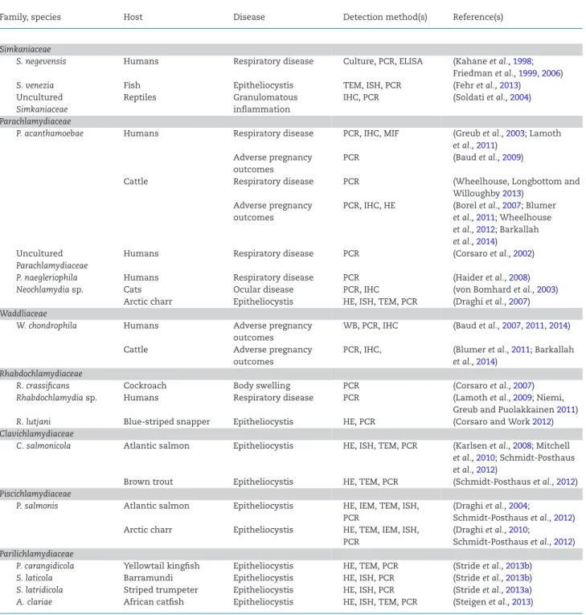The image size is (586, 615).
Task: Follow the Corsaro and Work 2012 link
Action: (542, 421)
